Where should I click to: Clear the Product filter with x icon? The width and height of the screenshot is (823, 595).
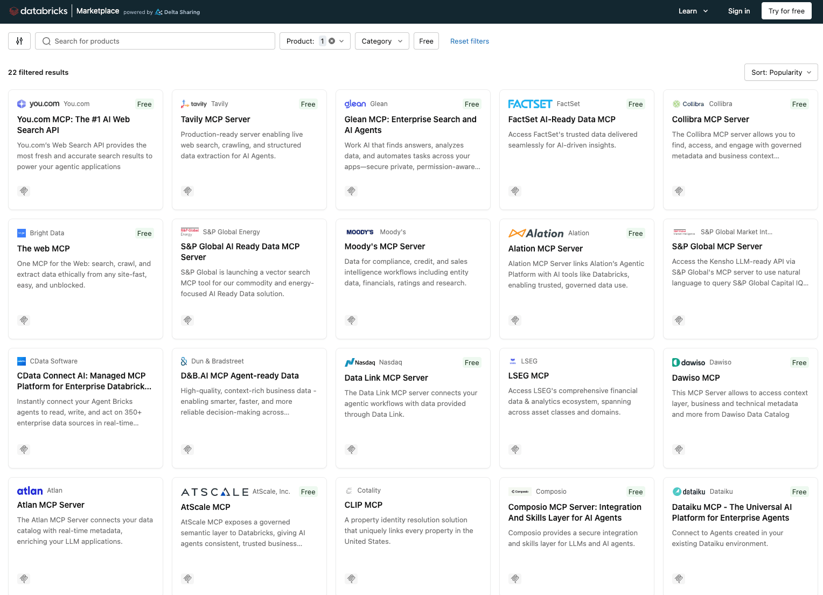pyautogui.click(x=332, y=41)
